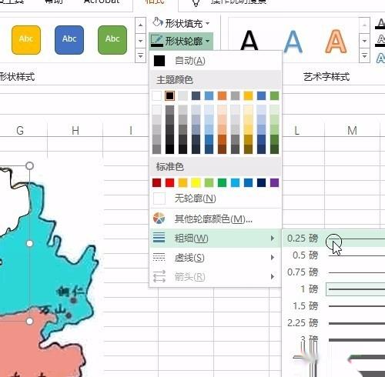
Task: Open the Weight (粗细) submenu
Action: tap(215, 239)
